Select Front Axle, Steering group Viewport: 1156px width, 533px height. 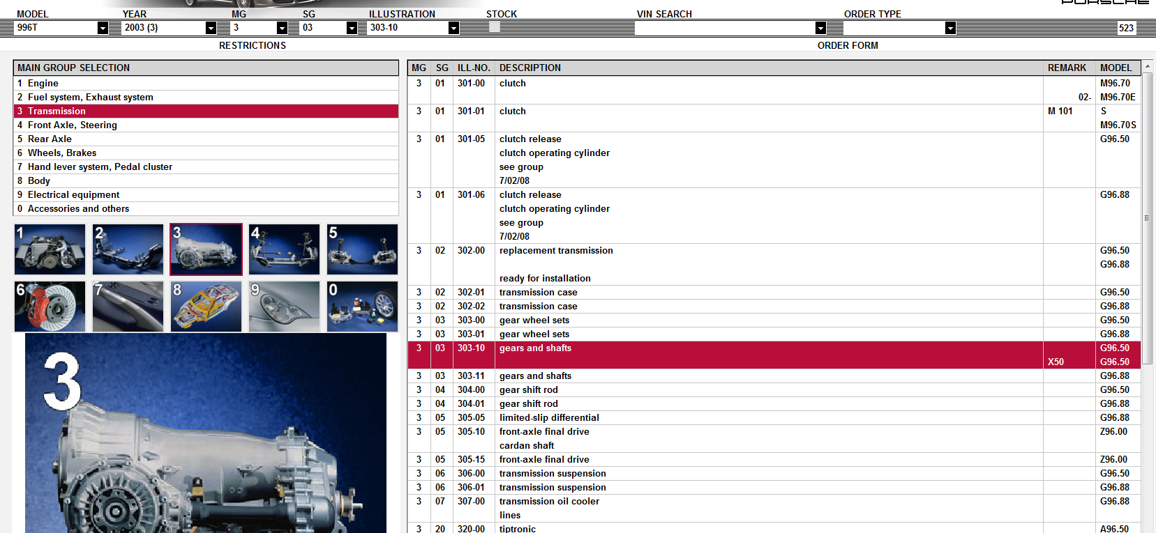[206, 125]
